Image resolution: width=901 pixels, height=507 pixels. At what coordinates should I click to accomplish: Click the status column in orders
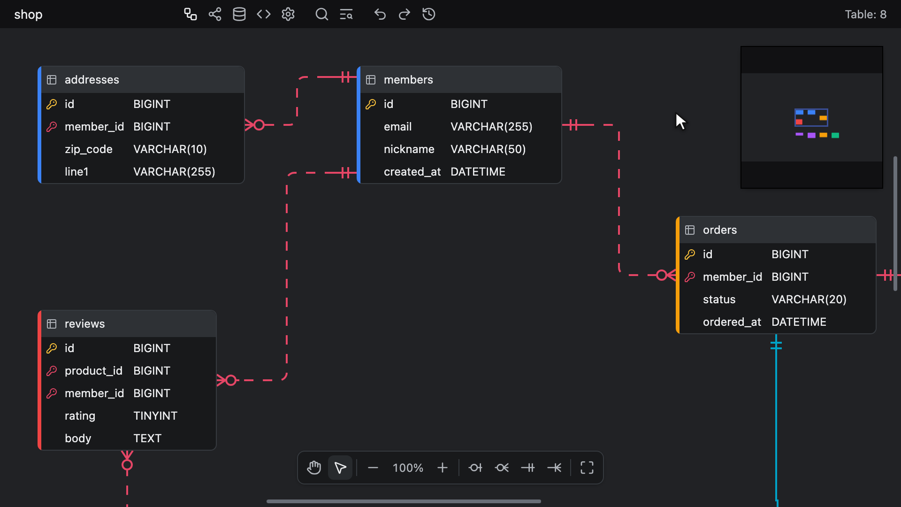click(778, 300)
